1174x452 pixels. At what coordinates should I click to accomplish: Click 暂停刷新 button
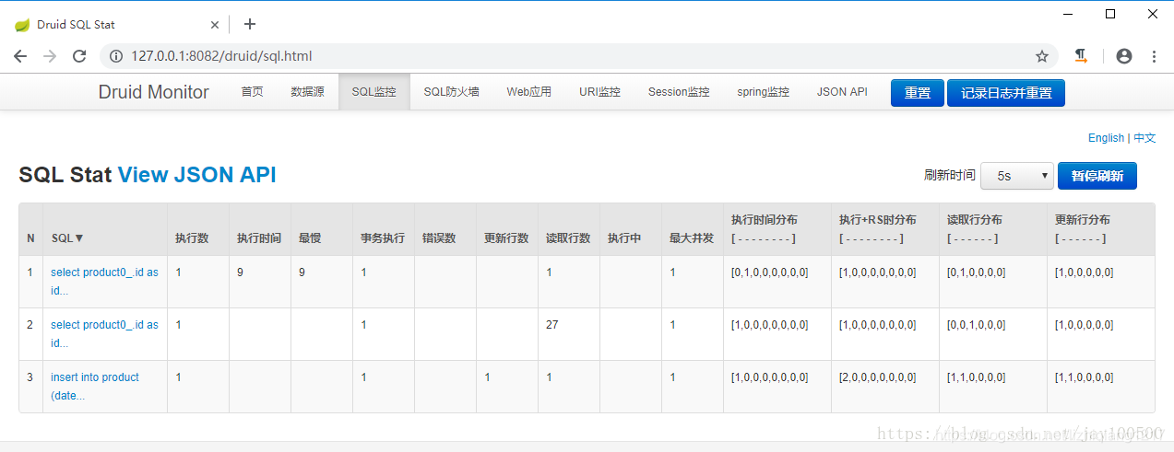[1097, 176]
